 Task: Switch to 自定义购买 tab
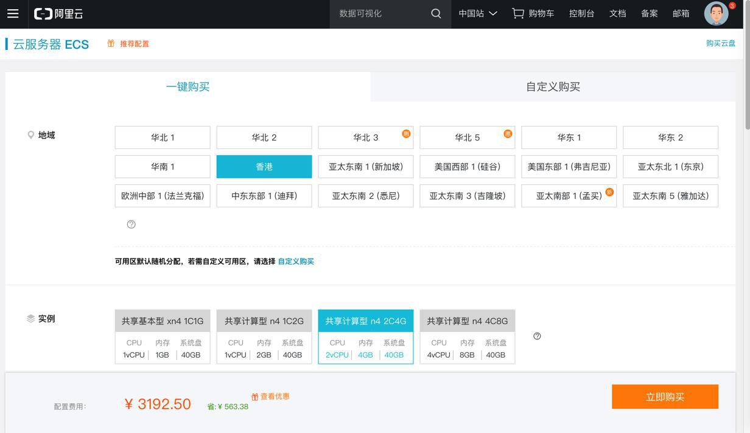coord(553,86)
